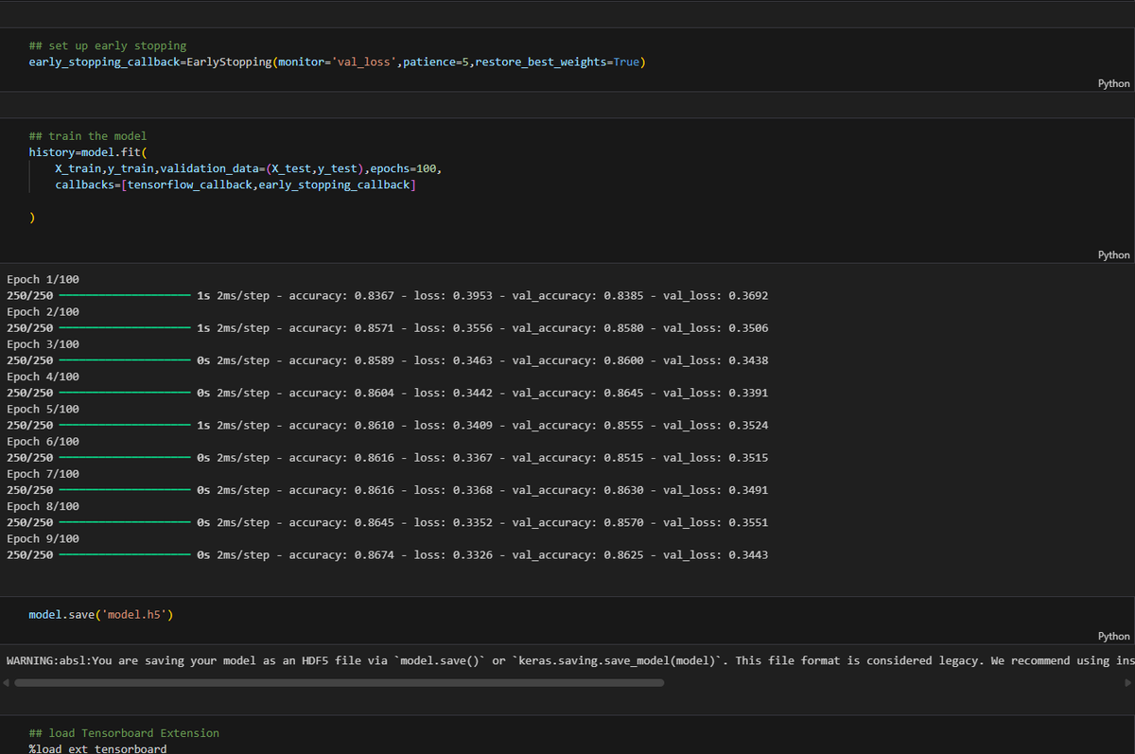This screenshot has width=1135, height=754.
Task: Click the 'Epoch 5/100' output line
Action: 43,410
